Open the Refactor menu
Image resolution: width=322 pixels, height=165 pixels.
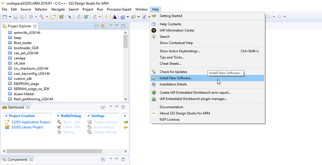[41, 9]
